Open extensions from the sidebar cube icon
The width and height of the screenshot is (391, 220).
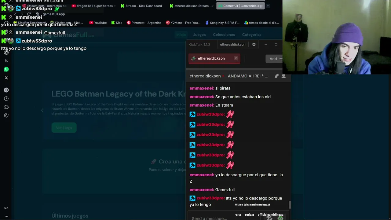pyautogui.click(x=6, y=107)
